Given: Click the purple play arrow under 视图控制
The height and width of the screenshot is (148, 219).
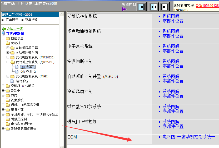Looking at the screenshot, I should 124,9.
